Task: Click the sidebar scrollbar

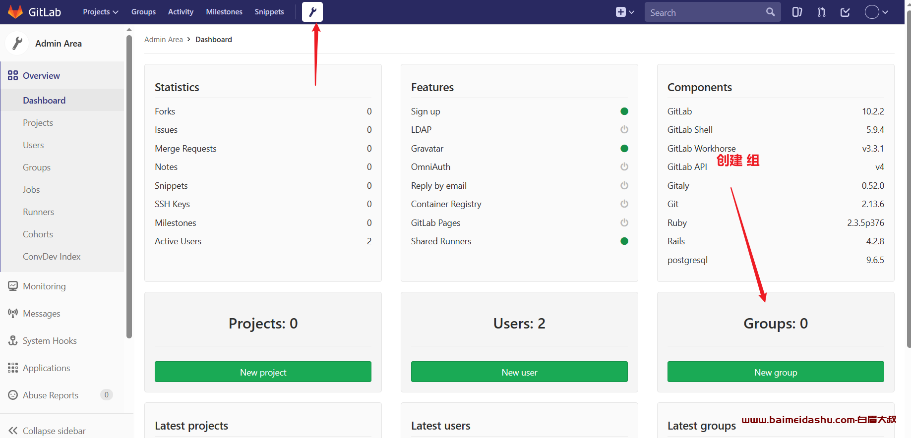Action: (129, 187)
